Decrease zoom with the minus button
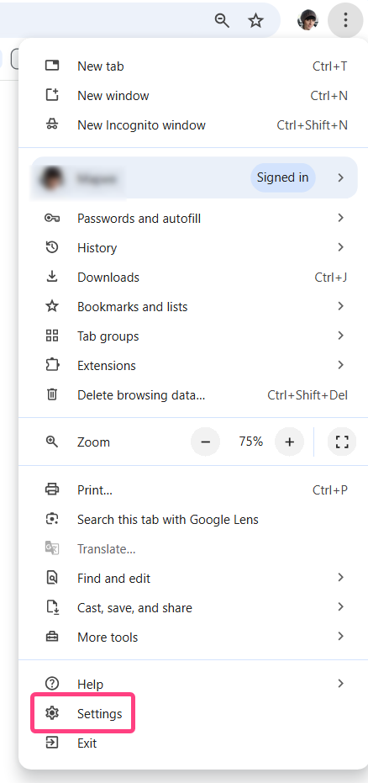This screenshot has width=368, height=783. [x=206, y=442]
